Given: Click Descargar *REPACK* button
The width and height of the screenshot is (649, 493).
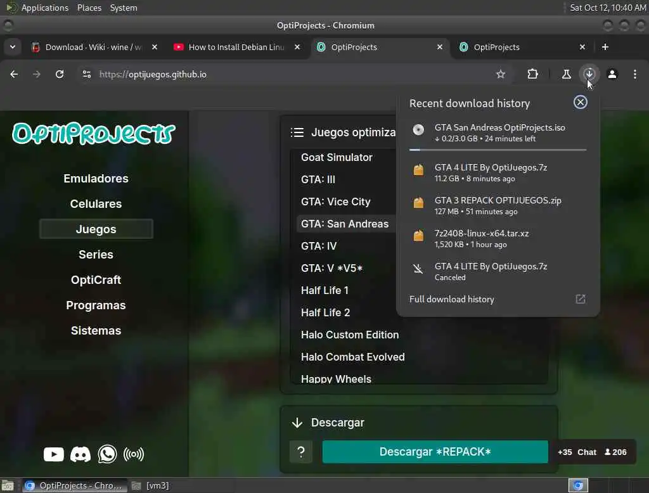Looking at the screenshot, I should coord(435,452).
